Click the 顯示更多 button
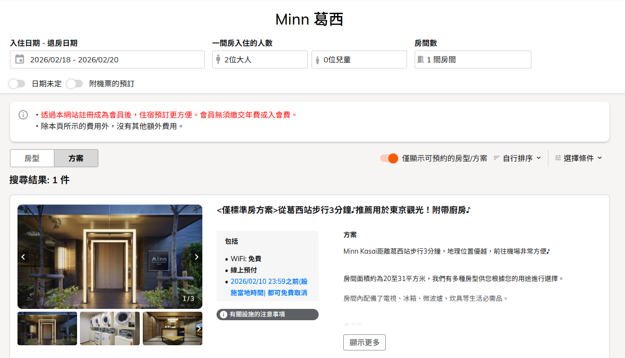 coord(364,342)
